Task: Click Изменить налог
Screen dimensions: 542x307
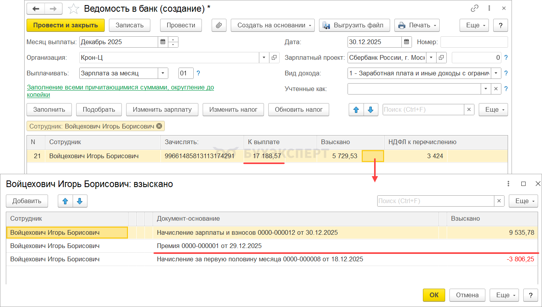Action: 233,110
